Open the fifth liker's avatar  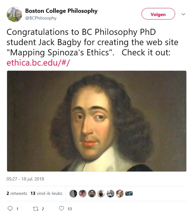110,193
